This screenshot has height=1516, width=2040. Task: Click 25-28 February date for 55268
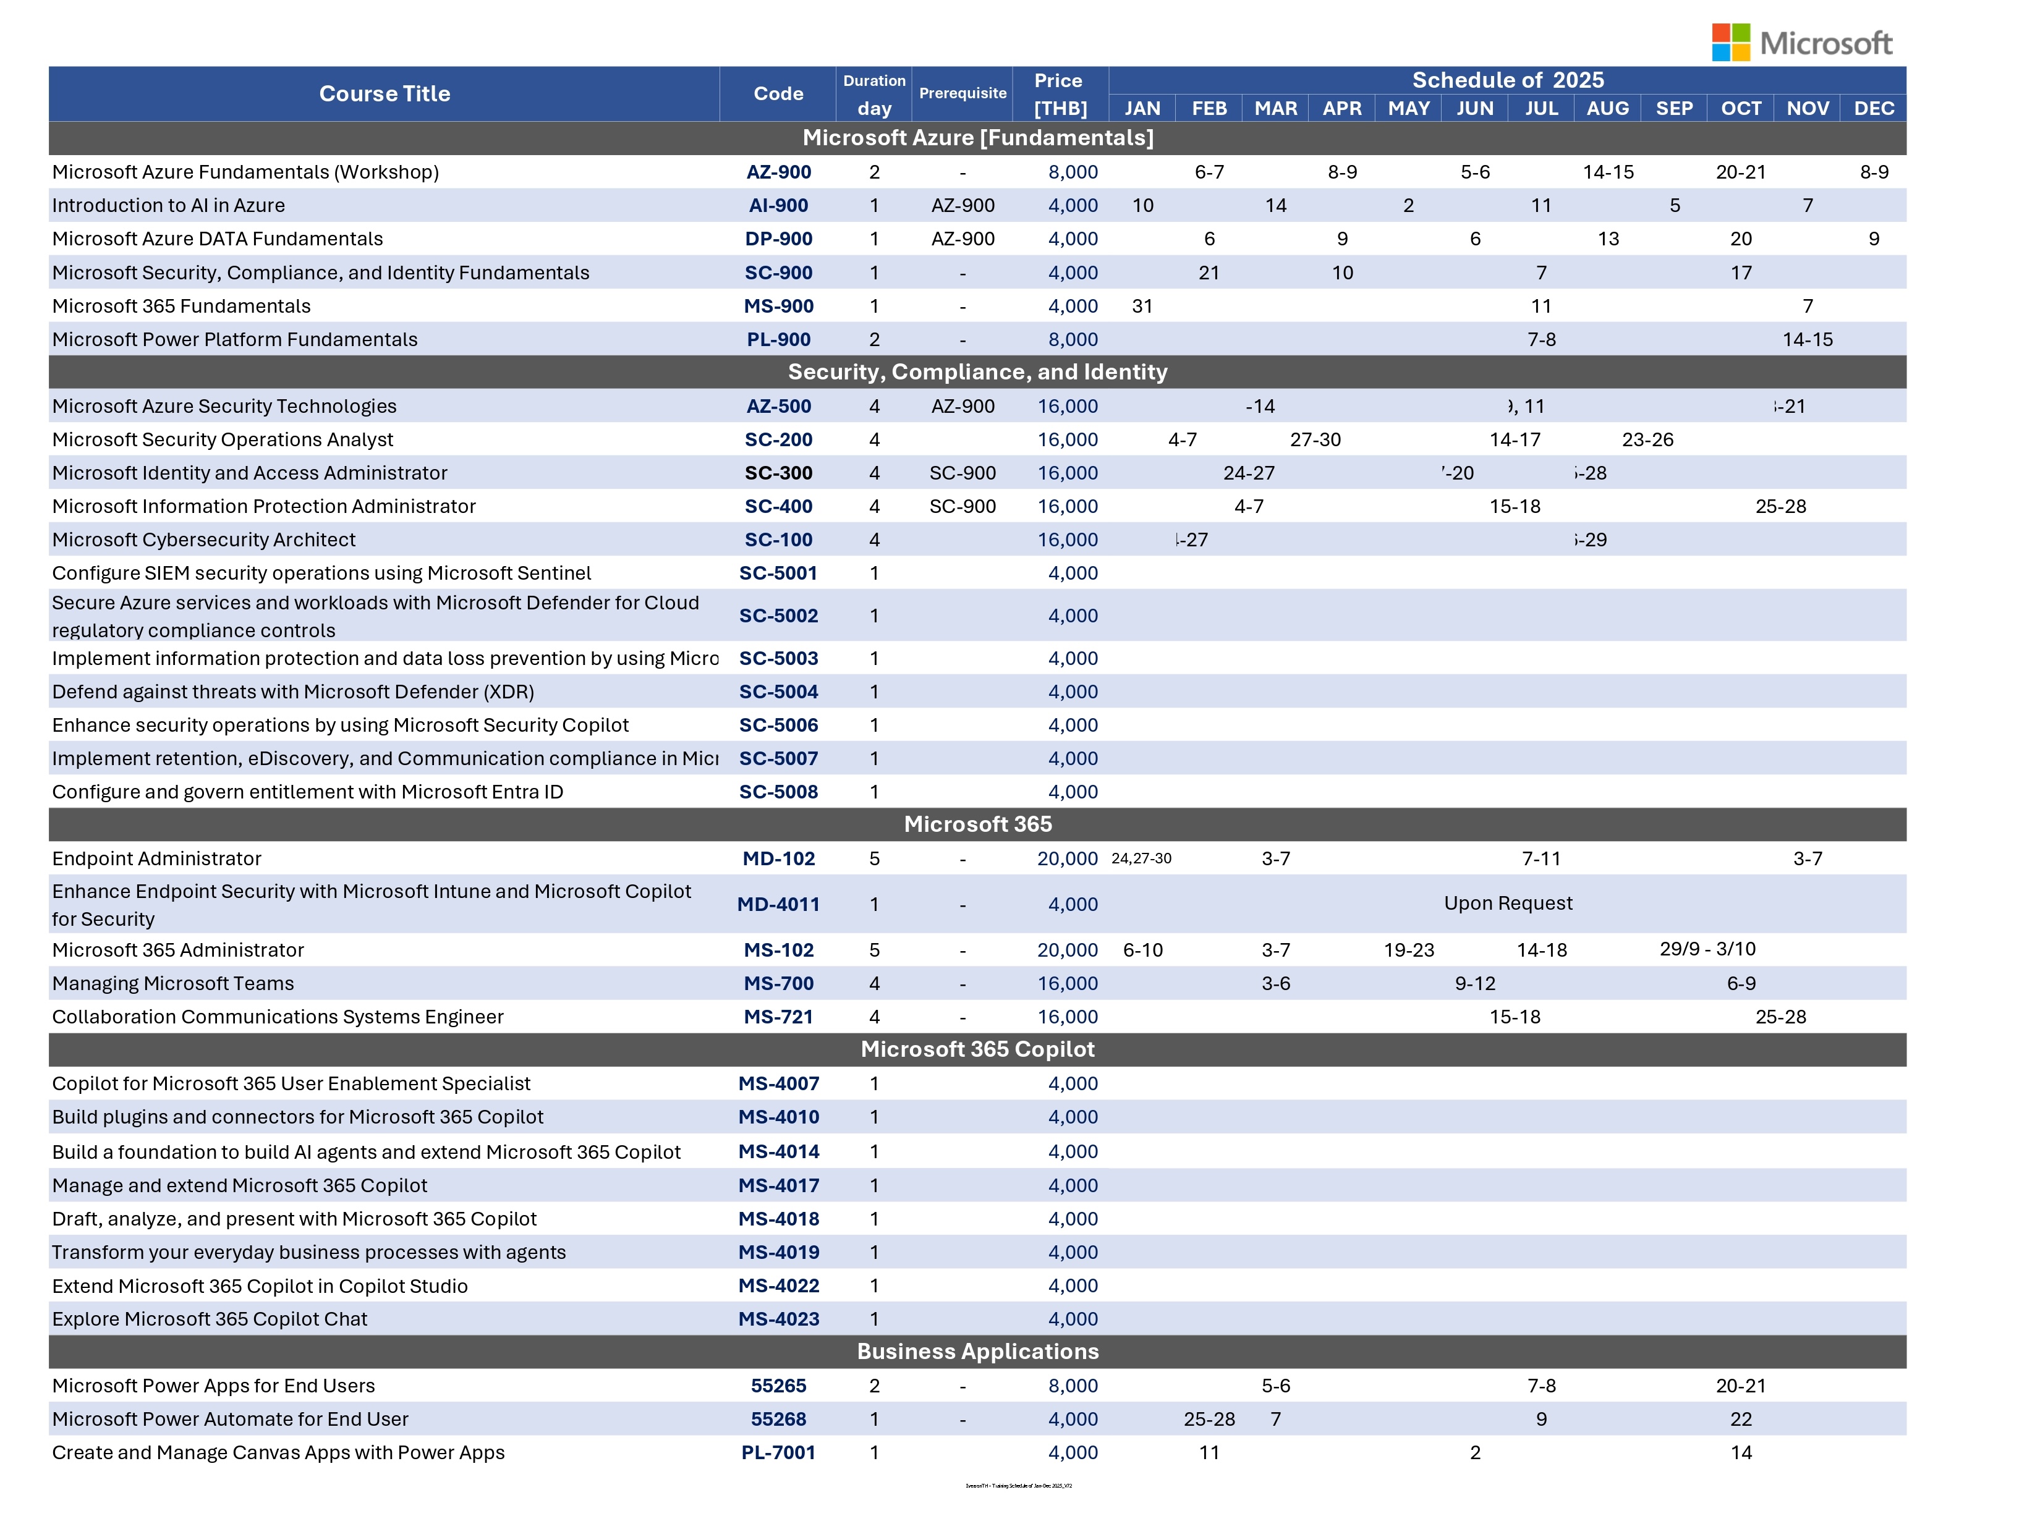[1209, 1419]
